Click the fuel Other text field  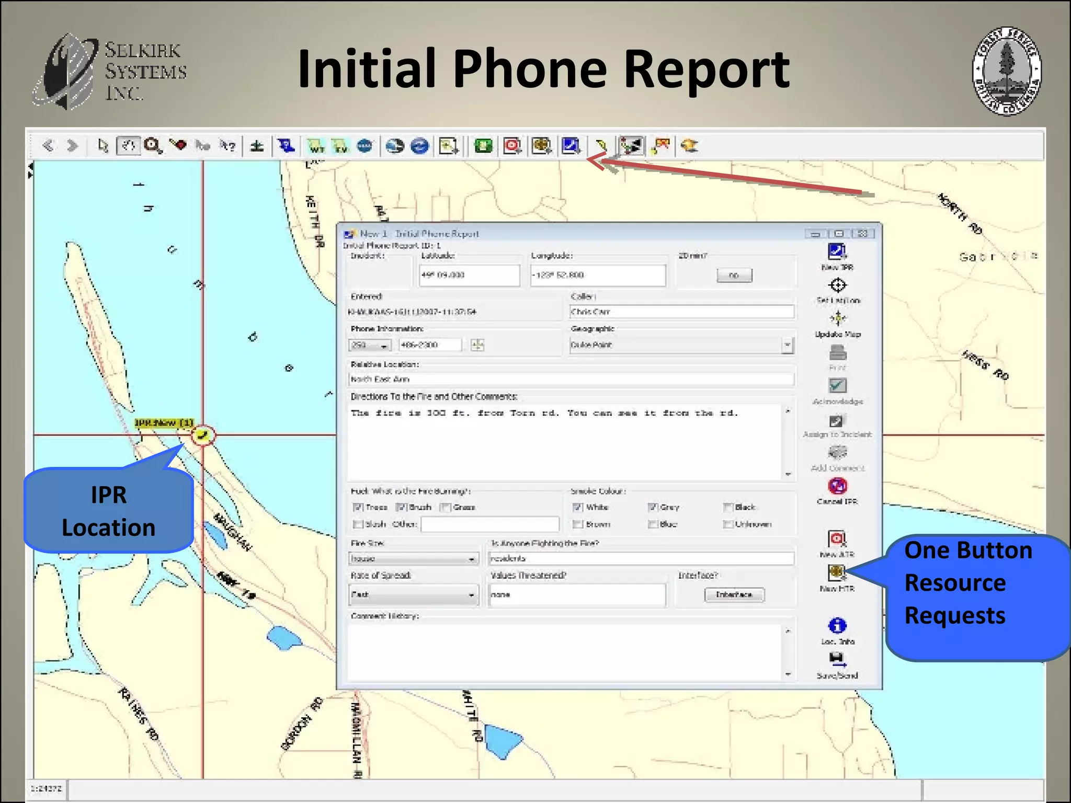(x=490, y=524)
